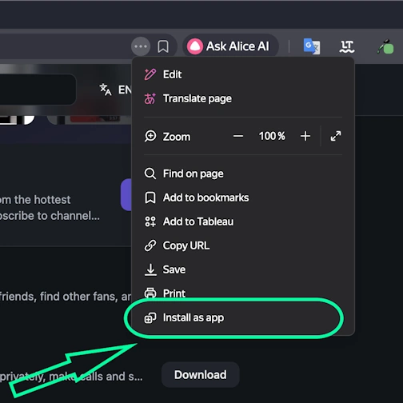Open the color picker eyedropper extension
The image size is (403, 403).
pyautogui.click(x=385, y=46)
